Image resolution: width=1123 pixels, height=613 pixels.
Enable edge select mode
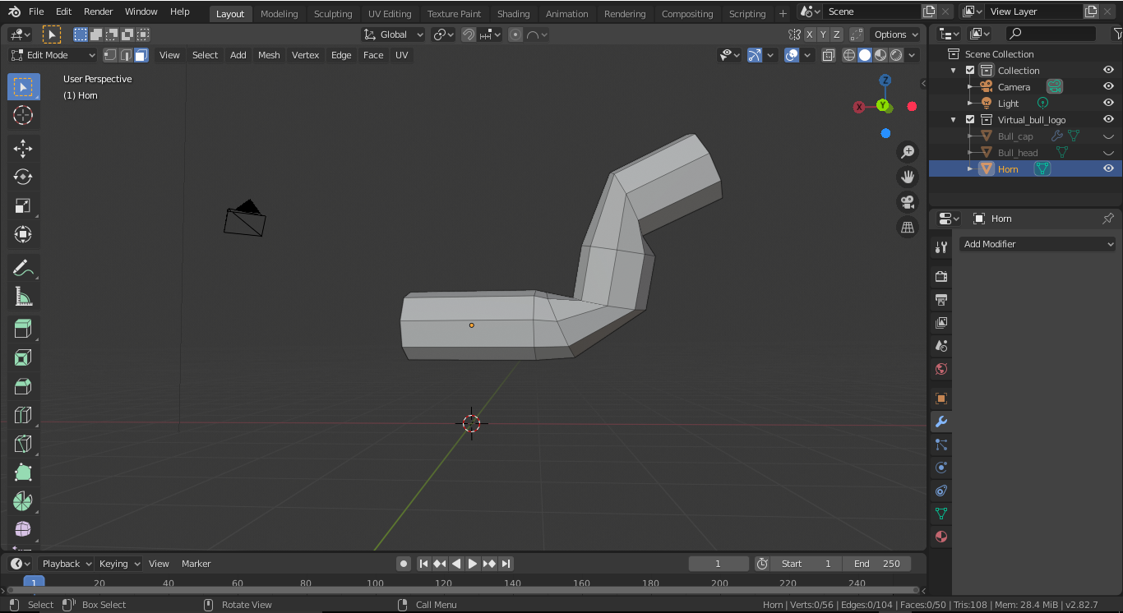pyautogui.click(x=126, y=55)
